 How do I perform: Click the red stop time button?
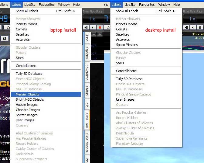click(100, 28)
